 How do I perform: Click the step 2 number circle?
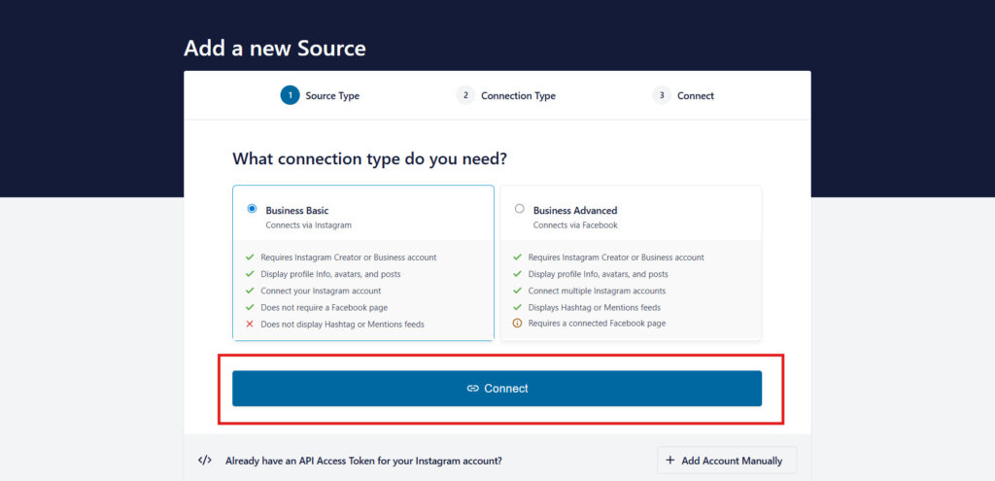pyautogui.click(x=465, y=96)
